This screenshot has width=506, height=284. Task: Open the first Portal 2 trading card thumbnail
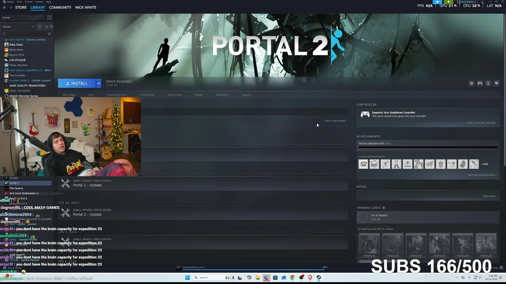click(x=369, y=245)
